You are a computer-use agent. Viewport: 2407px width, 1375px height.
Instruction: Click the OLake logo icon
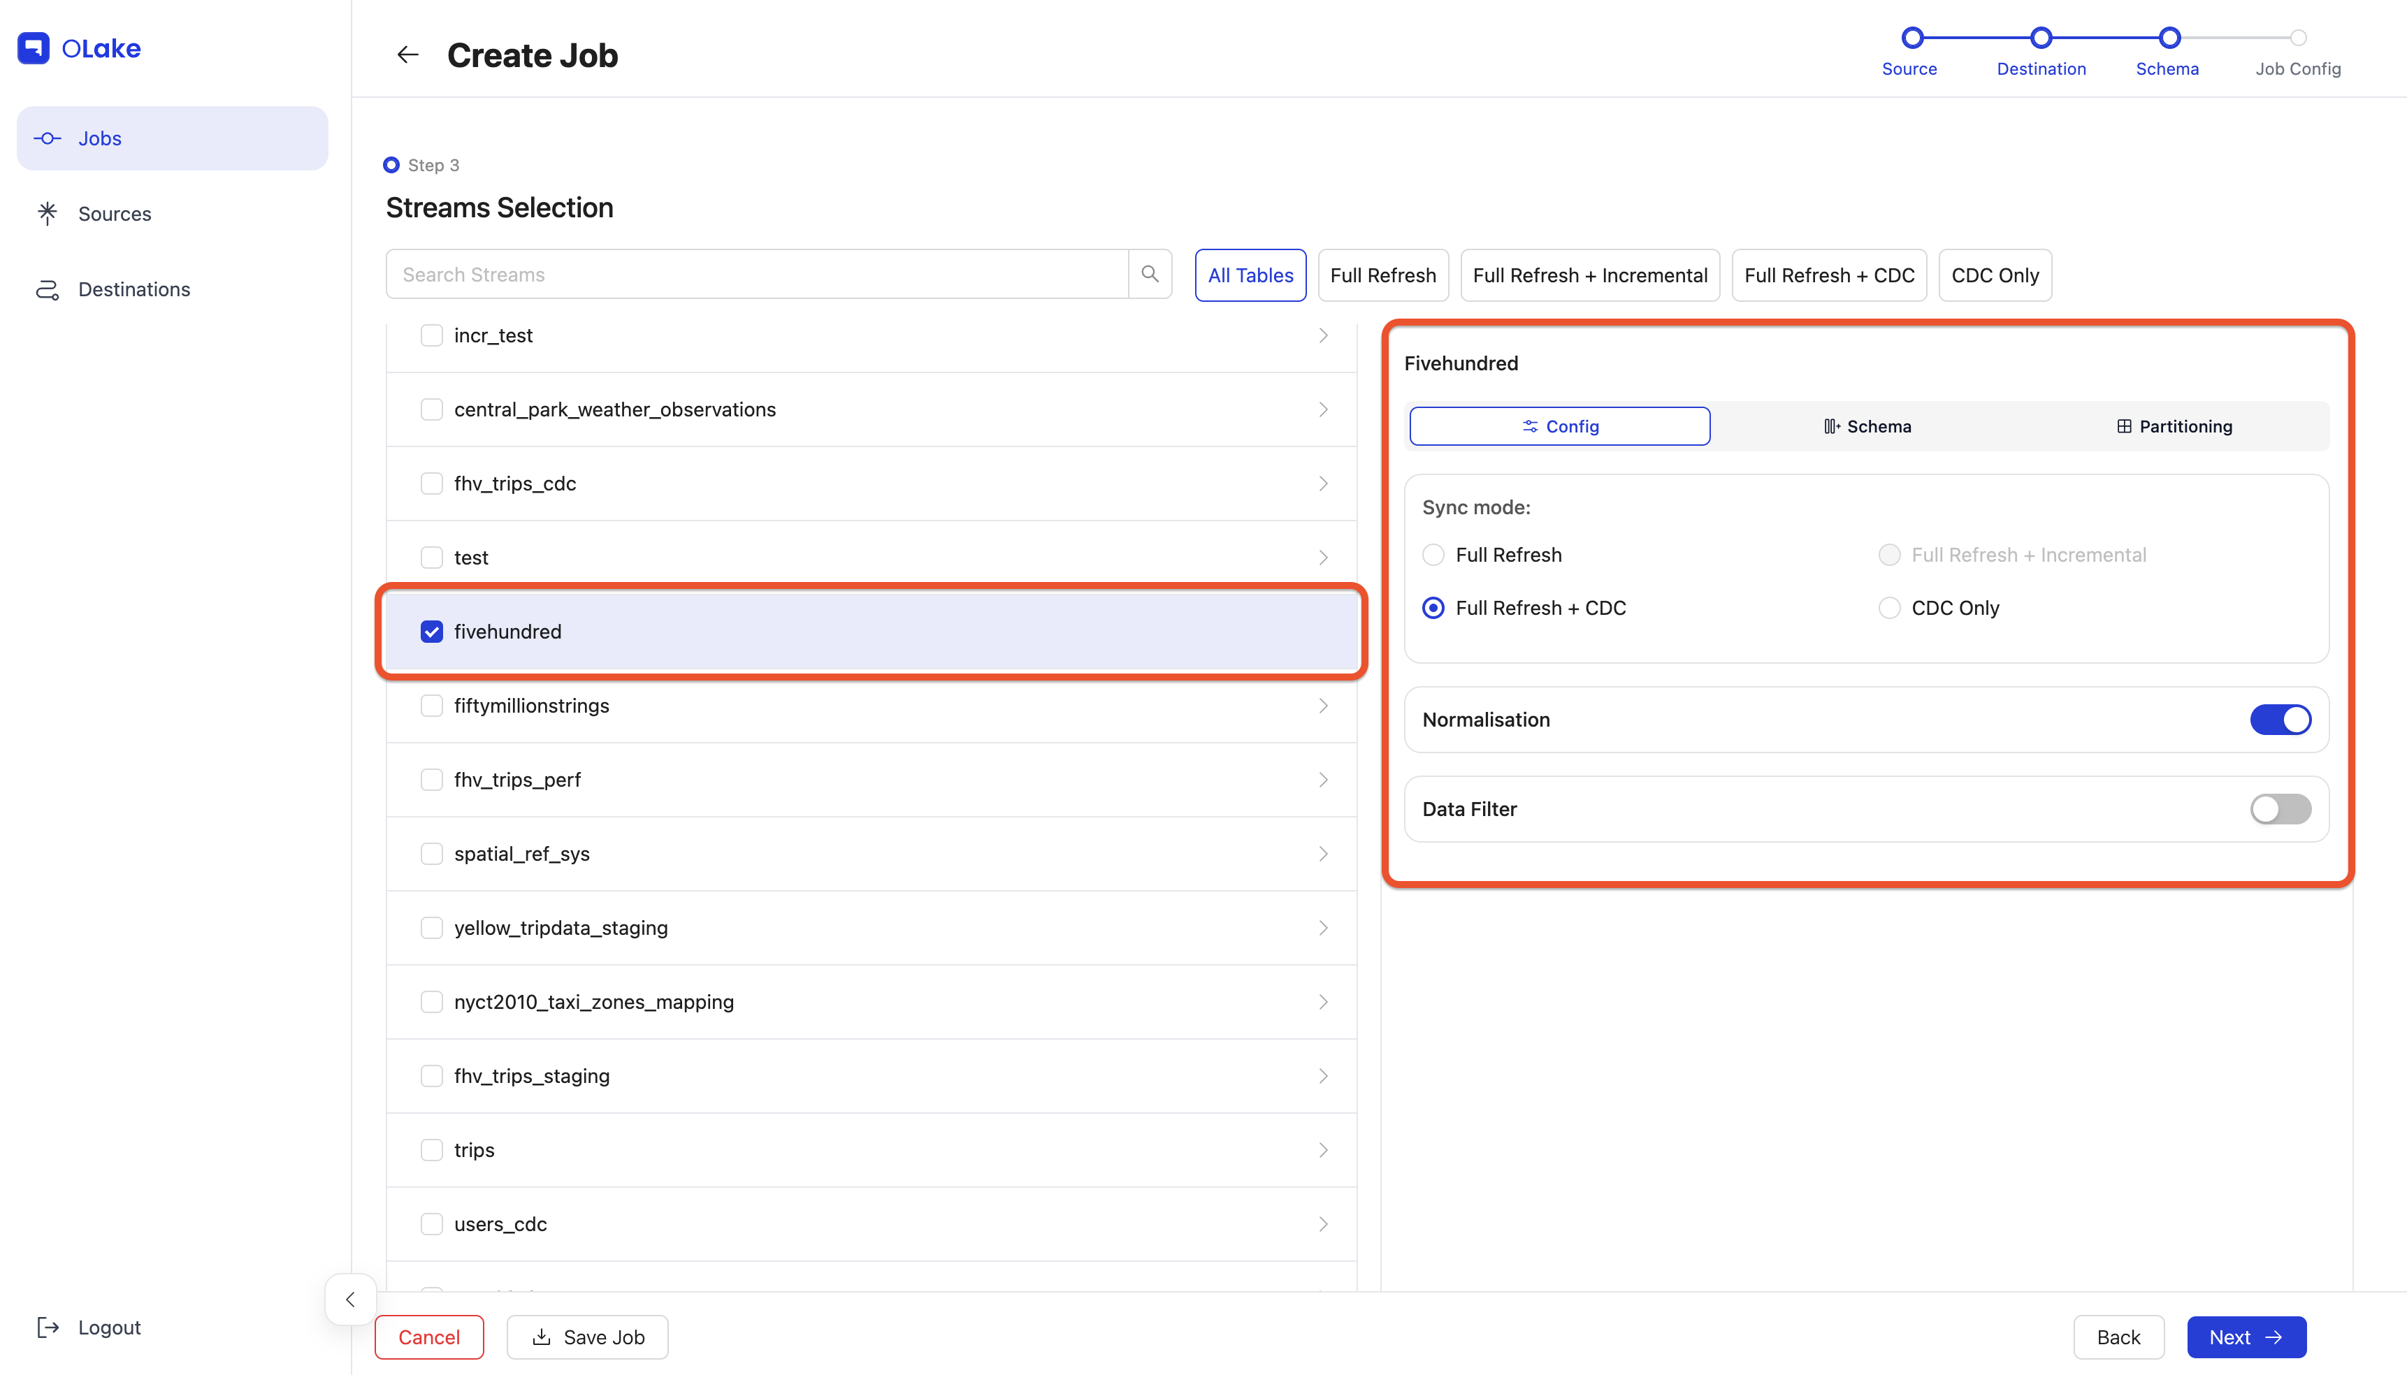(x=34, y=48)
